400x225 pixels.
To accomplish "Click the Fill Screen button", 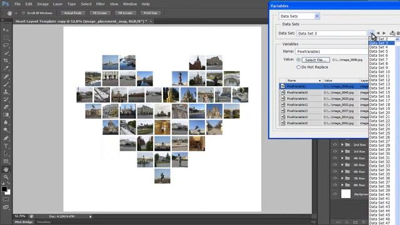I will 125,13.
